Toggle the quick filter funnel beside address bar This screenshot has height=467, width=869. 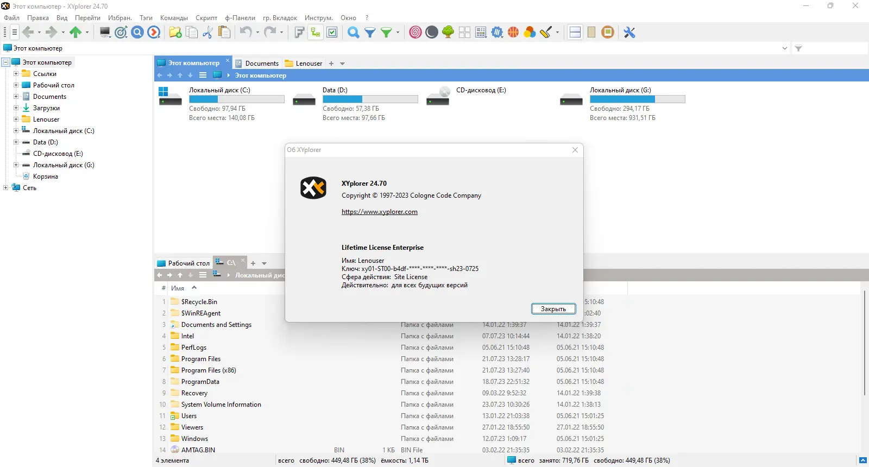tap(798, 48)
